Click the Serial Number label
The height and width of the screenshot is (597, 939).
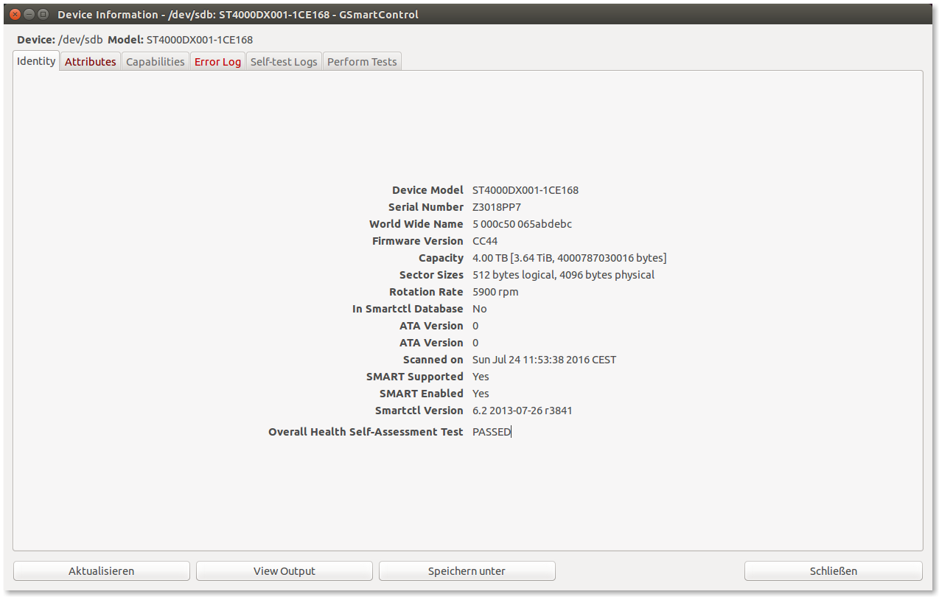pos(426,207)
